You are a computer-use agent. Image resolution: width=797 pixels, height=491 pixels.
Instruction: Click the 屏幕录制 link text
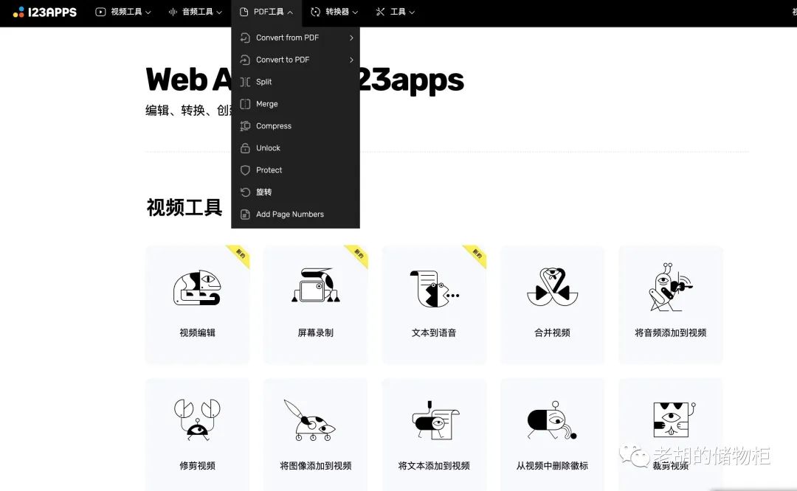click(x=316, y=333)
